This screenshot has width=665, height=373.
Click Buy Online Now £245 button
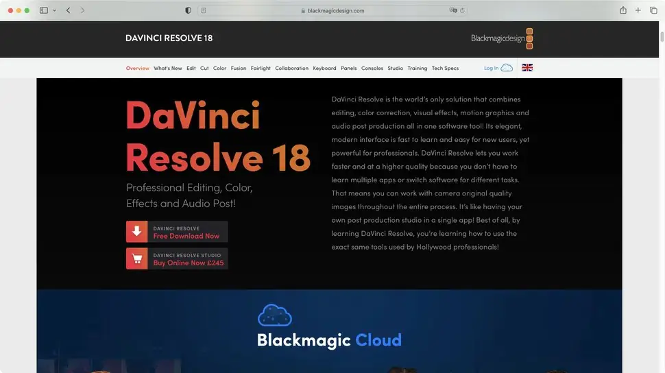(177, 258)
